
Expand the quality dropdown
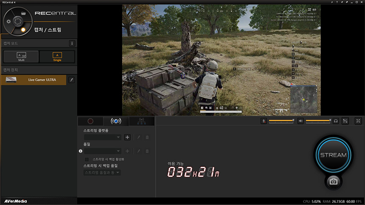[x=102, y=151]
